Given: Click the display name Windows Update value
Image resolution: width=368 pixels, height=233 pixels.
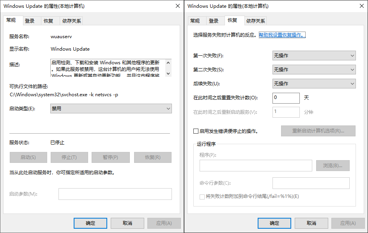Looking at the screenshot, I should (x=70, y=49).
